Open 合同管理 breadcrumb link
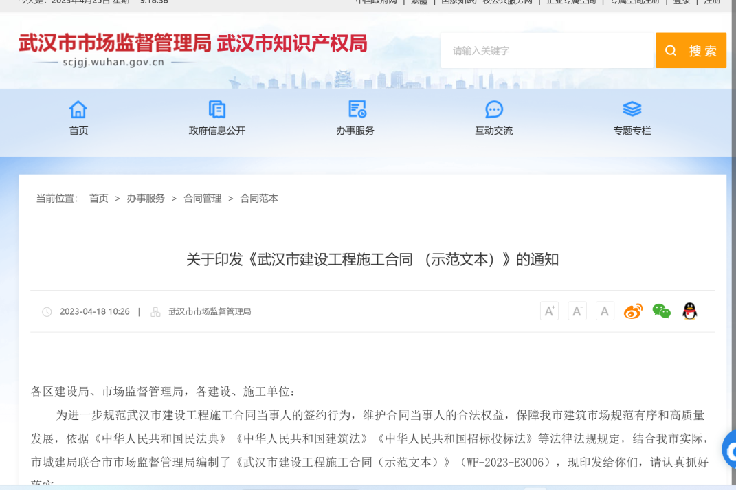The height and width of the screenshot is (490, 736). pos(202,199)
